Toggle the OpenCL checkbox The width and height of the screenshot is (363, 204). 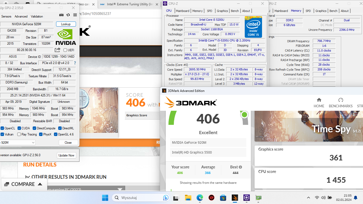(2, 128)
